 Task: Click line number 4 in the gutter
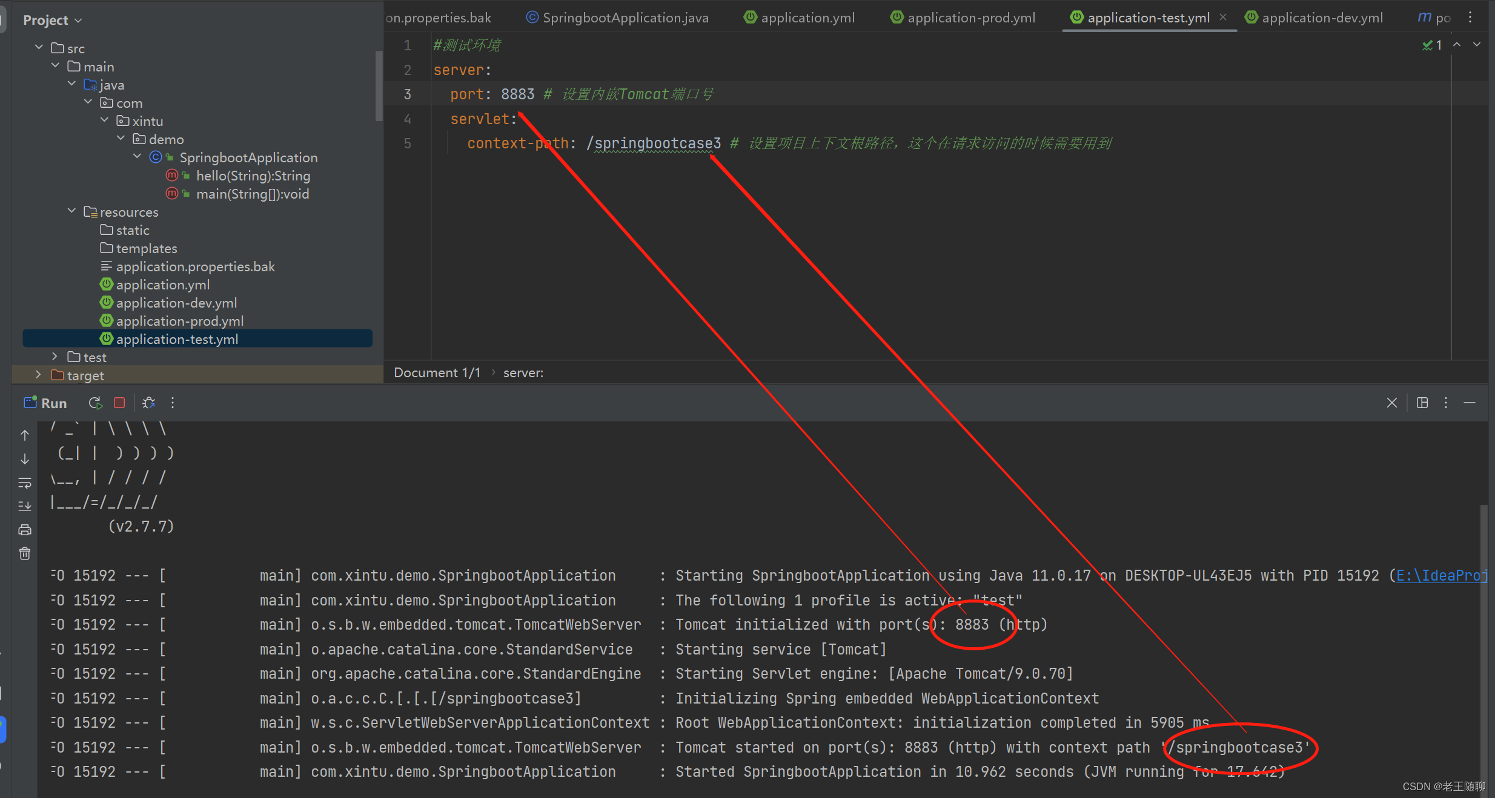(x=408, y=119)
